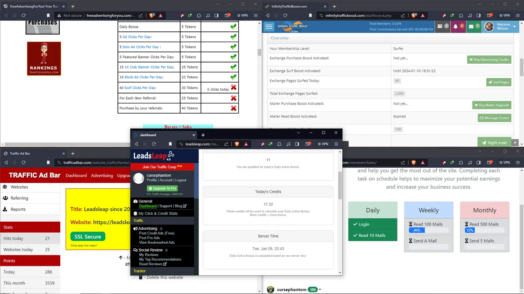Click green check for Featured Banner Clicks row
The width and height of the screenshot is (524, 294).
coord(233,57)
